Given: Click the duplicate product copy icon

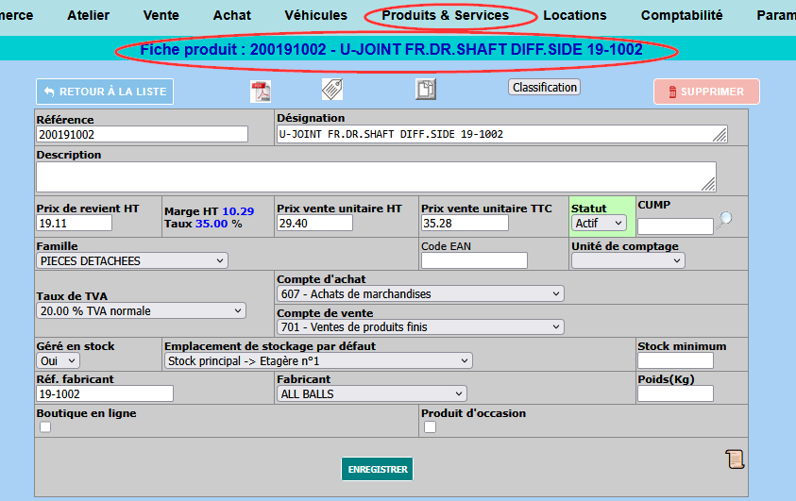Looking at the screenshot, I should point(426,90).
